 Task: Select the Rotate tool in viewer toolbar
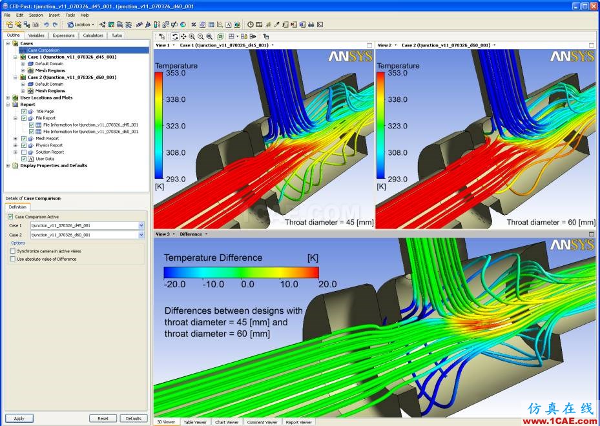175,36
